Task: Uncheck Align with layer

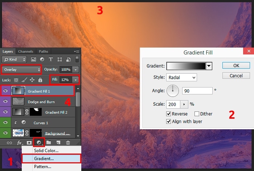Action: click(x=169, y=121)
